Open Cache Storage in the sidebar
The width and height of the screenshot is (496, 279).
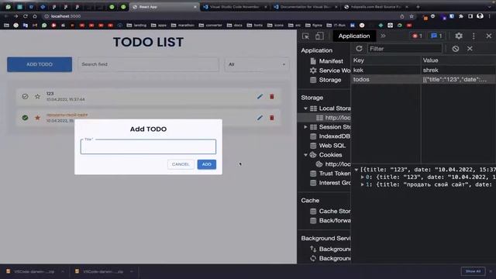[x=330, y=211]
